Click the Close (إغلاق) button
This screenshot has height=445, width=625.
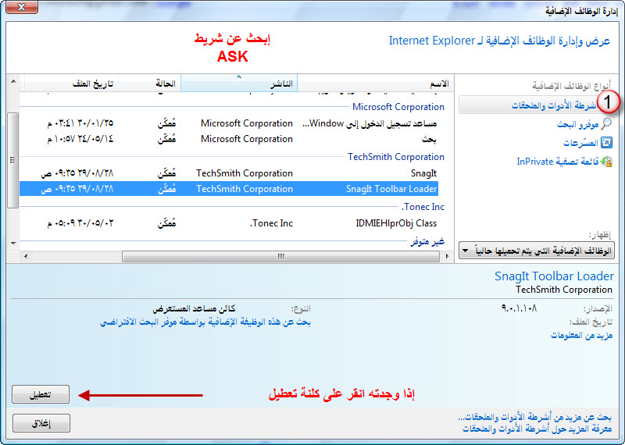tap(41, 423)
